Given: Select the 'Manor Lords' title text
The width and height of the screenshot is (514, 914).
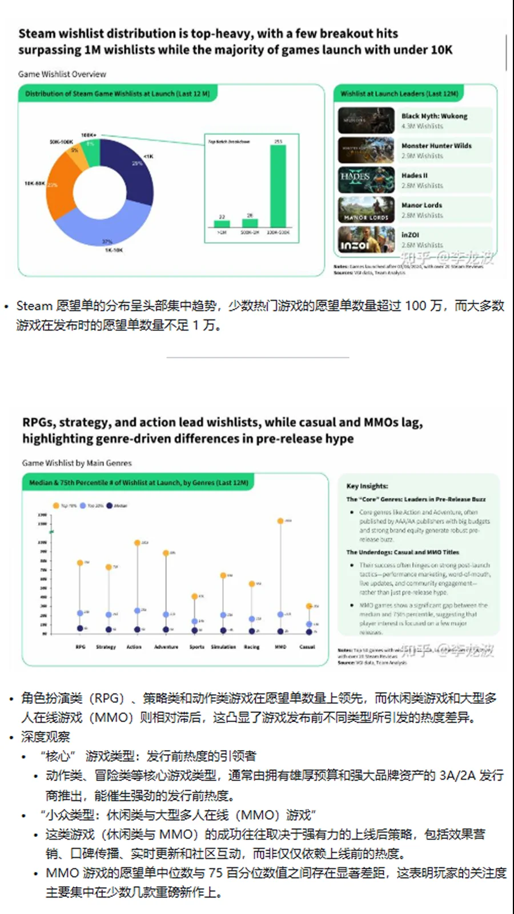Looking at the screenshot, I should coord(421,205).
